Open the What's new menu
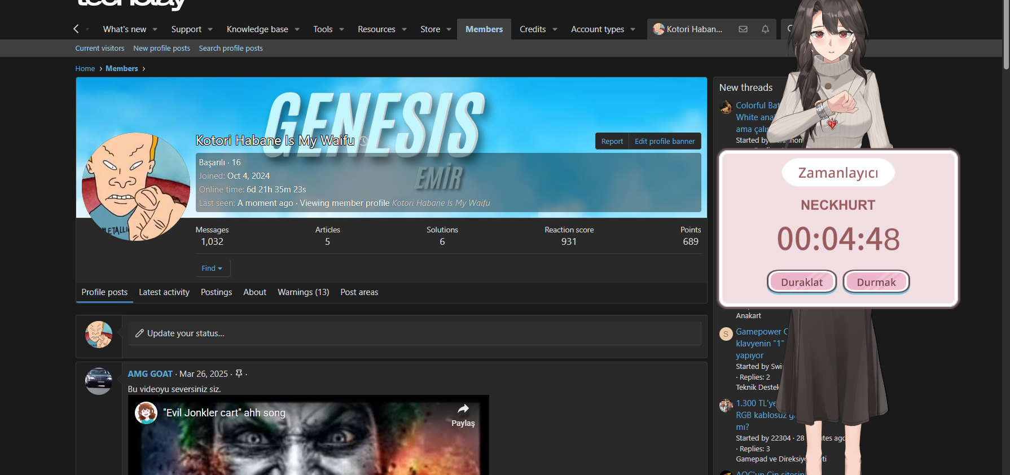The height and width of the screenshot is (475, 1010). pyautogui.click(x=125, y=29)
